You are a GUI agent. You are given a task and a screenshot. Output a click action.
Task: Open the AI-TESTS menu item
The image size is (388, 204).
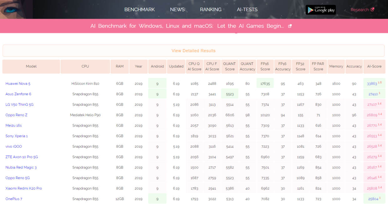tap(247, 9)
